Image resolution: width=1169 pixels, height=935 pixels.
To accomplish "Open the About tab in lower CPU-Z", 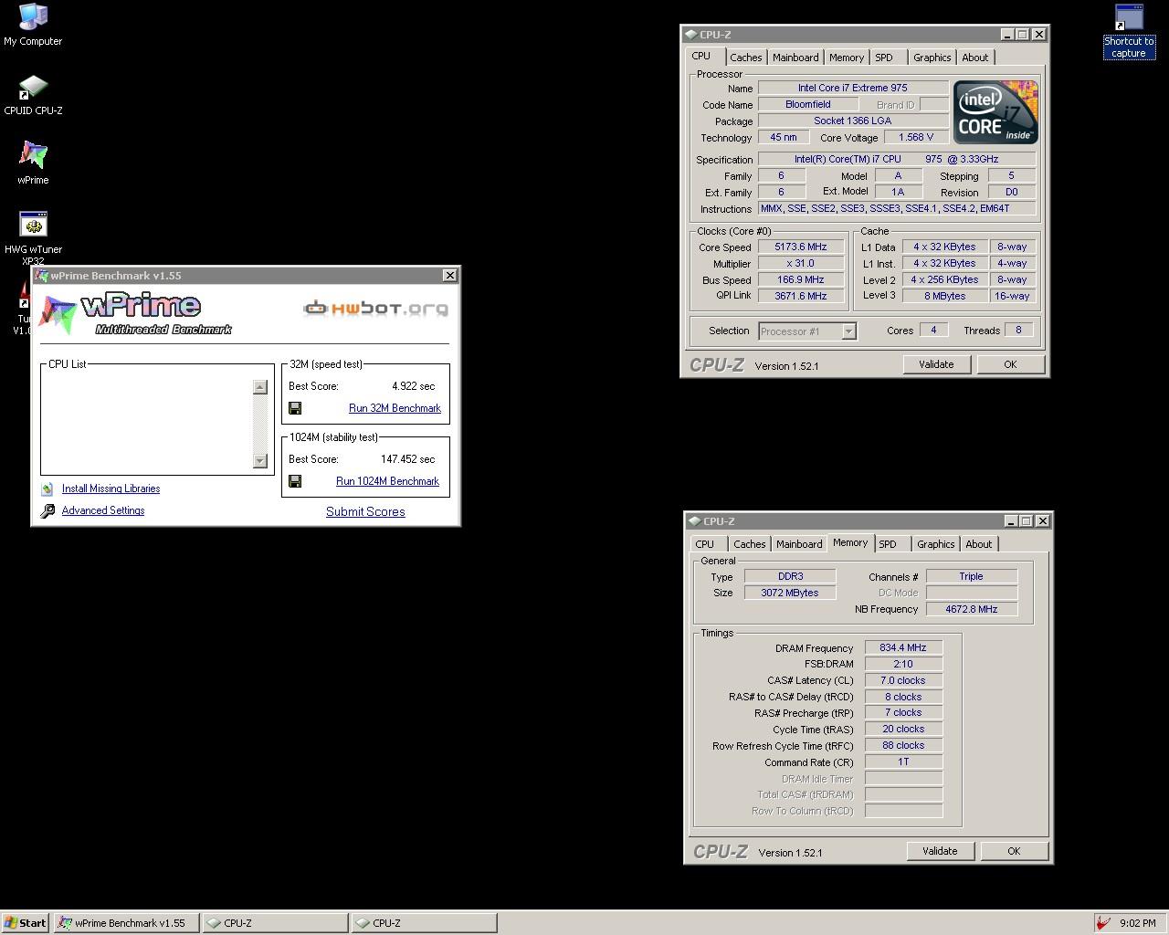I will click(979, 544).
